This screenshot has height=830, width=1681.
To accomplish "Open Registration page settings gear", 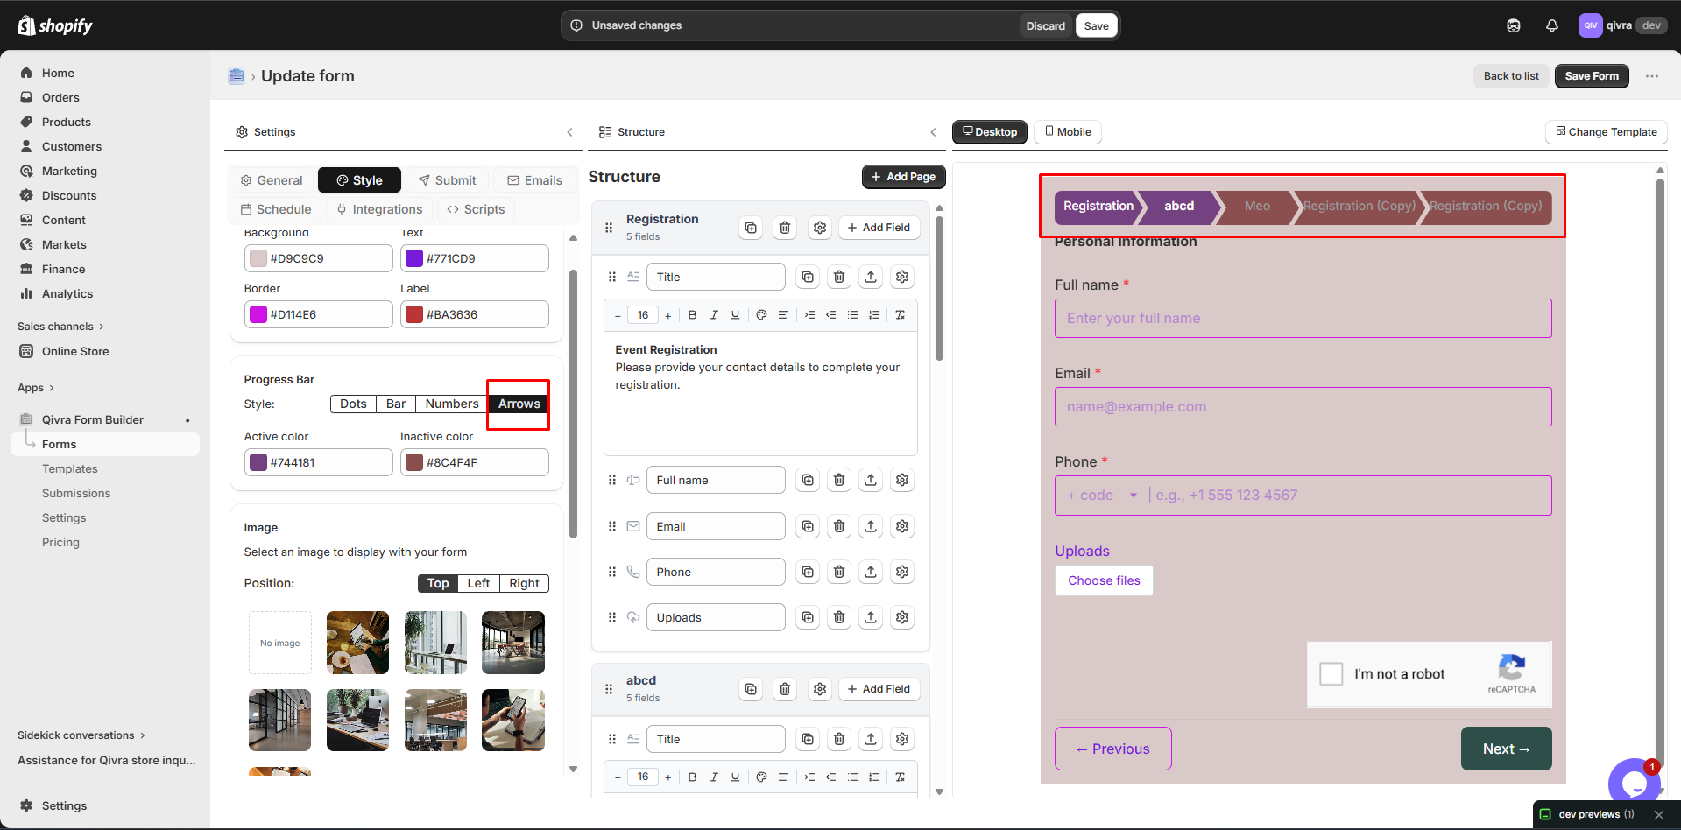I will [820, 228].
